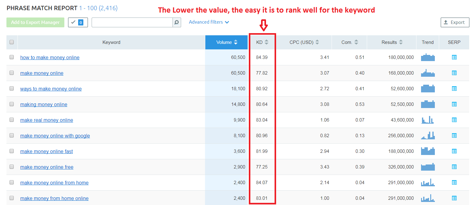Image resolution: width=471 pixels, height=205 pixels.
Task: Click the Trend column header
Action: point(427,42)
